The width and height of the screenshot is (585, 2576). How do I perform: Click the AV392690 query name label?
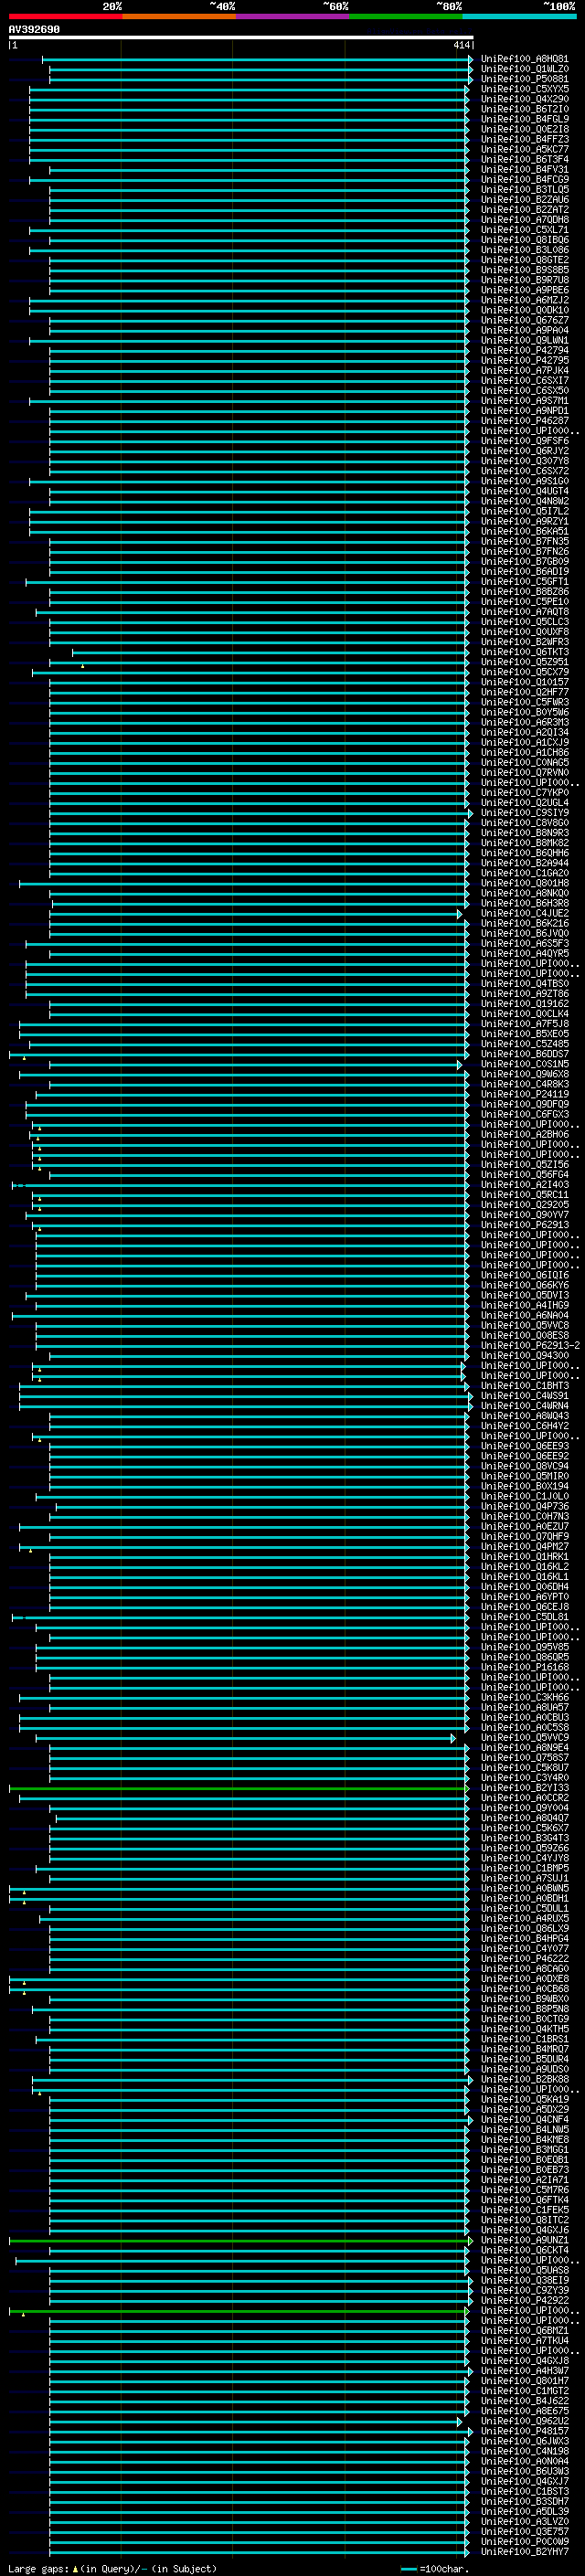pyautogui.click(x=34, y=29)
